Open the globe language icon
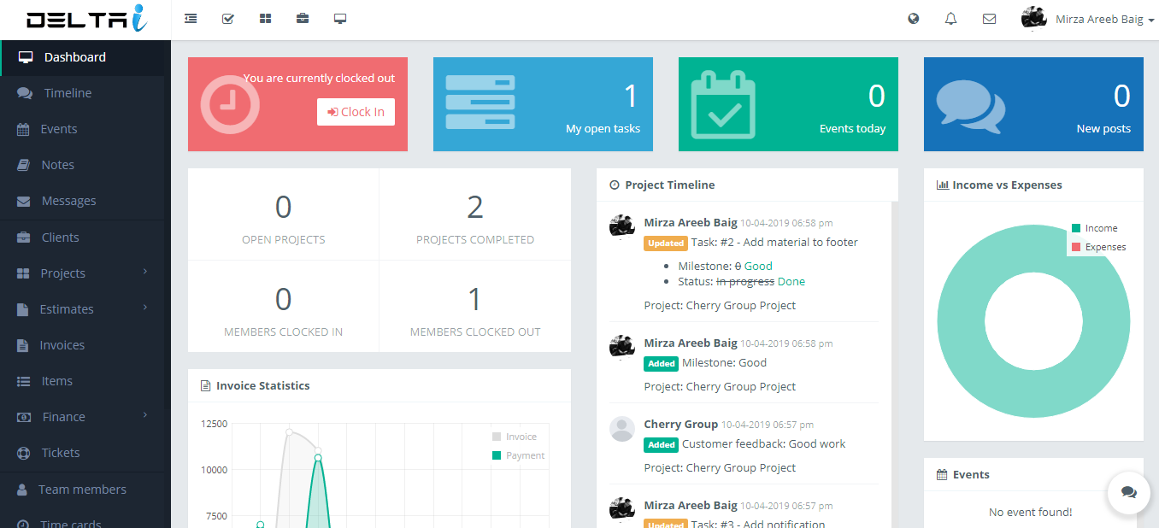The height and width of the screenshot is (528, 1159). (914, 19)
